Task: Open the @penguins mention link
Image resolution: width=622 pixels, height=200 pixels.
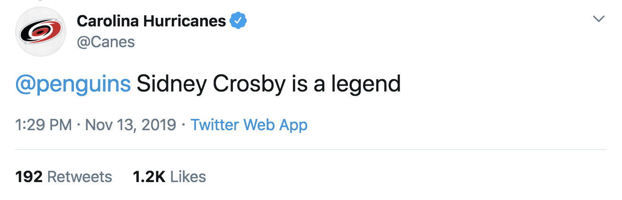Action: (73, 84)
